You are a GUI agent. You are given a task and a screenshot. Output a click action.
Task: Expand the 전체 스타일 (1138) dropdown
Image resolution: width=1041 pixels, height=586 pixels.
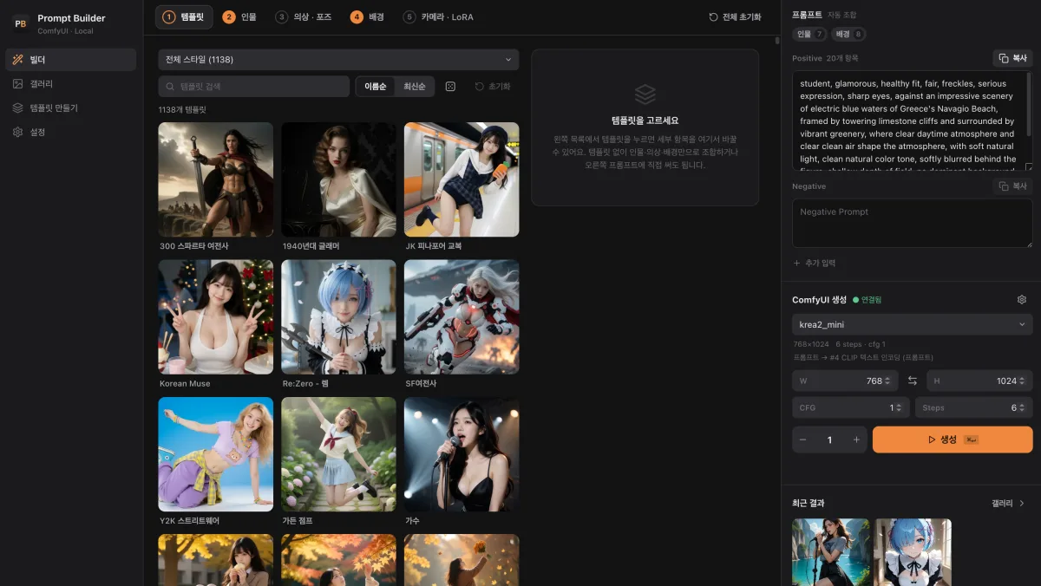[x=338, y=60]
